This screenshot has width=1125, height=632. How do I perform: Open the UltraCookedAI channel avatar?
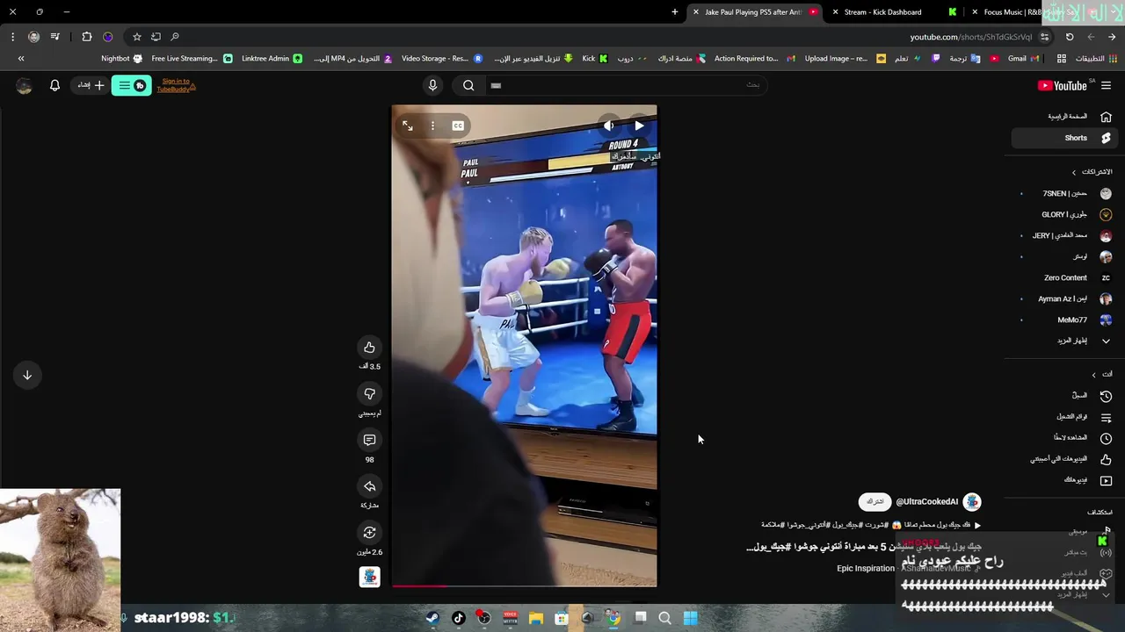[971, 502]
